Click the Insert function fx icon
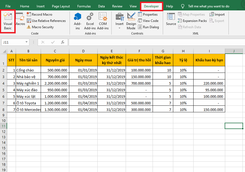245x172 pixels. (x=63, y=42)
